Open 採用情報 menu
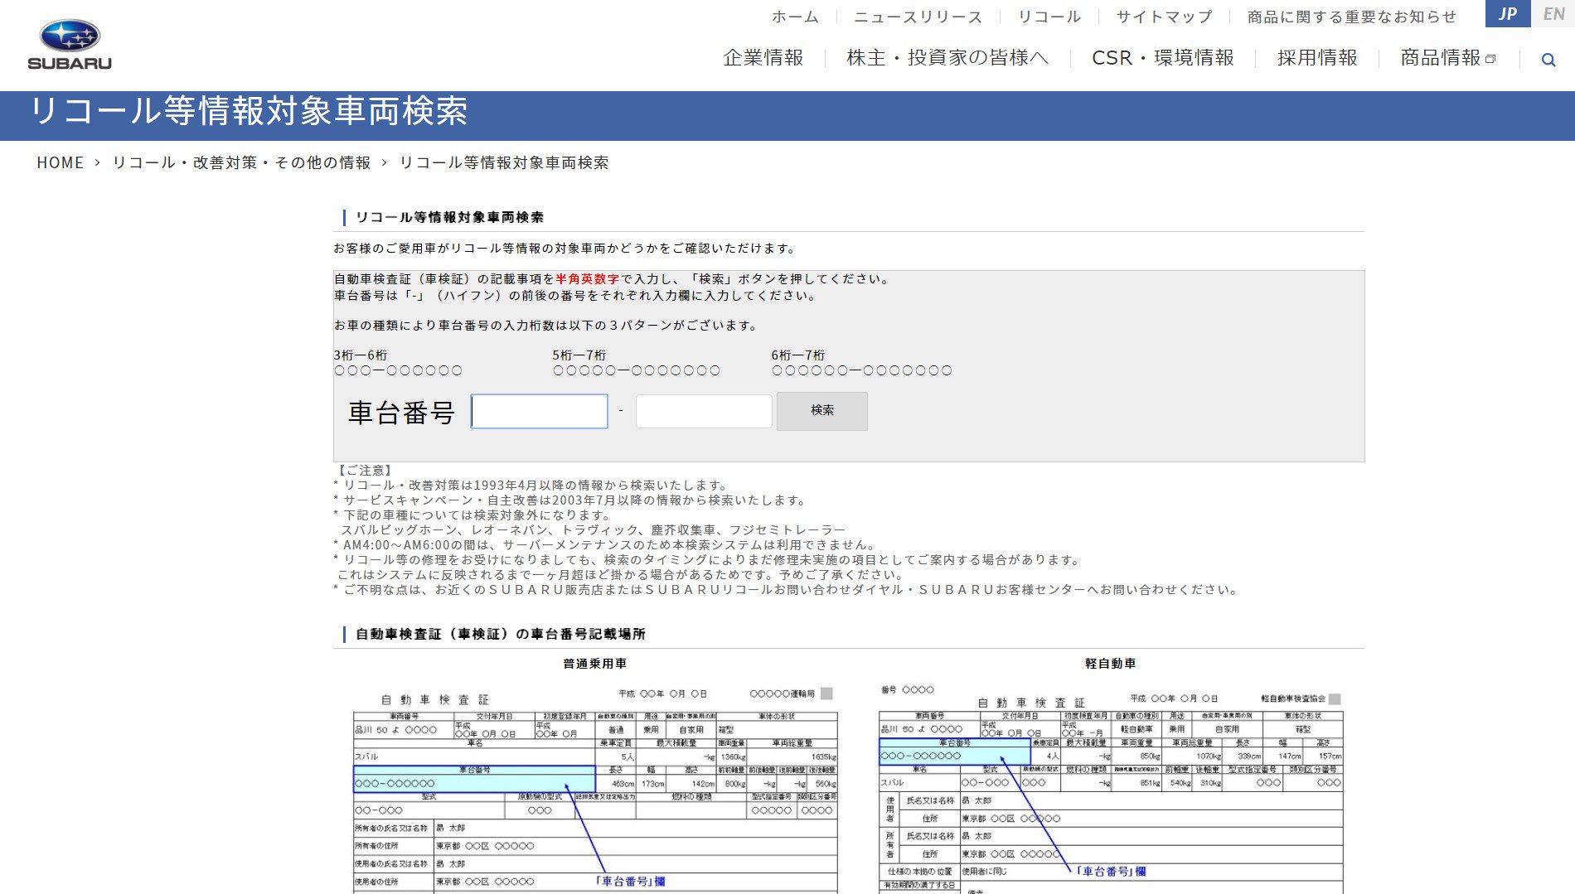The width and height of the screenshot is (1575, 894). click(1317, 58)
